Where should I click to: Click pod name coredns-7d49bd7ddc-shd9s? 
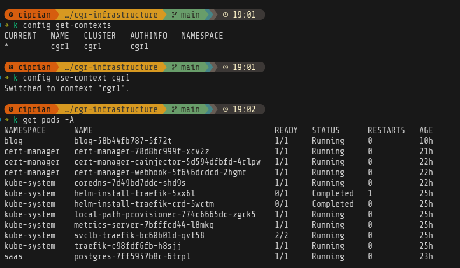130,183
